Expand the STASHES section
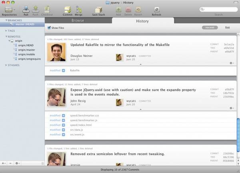 coord(6,65)
